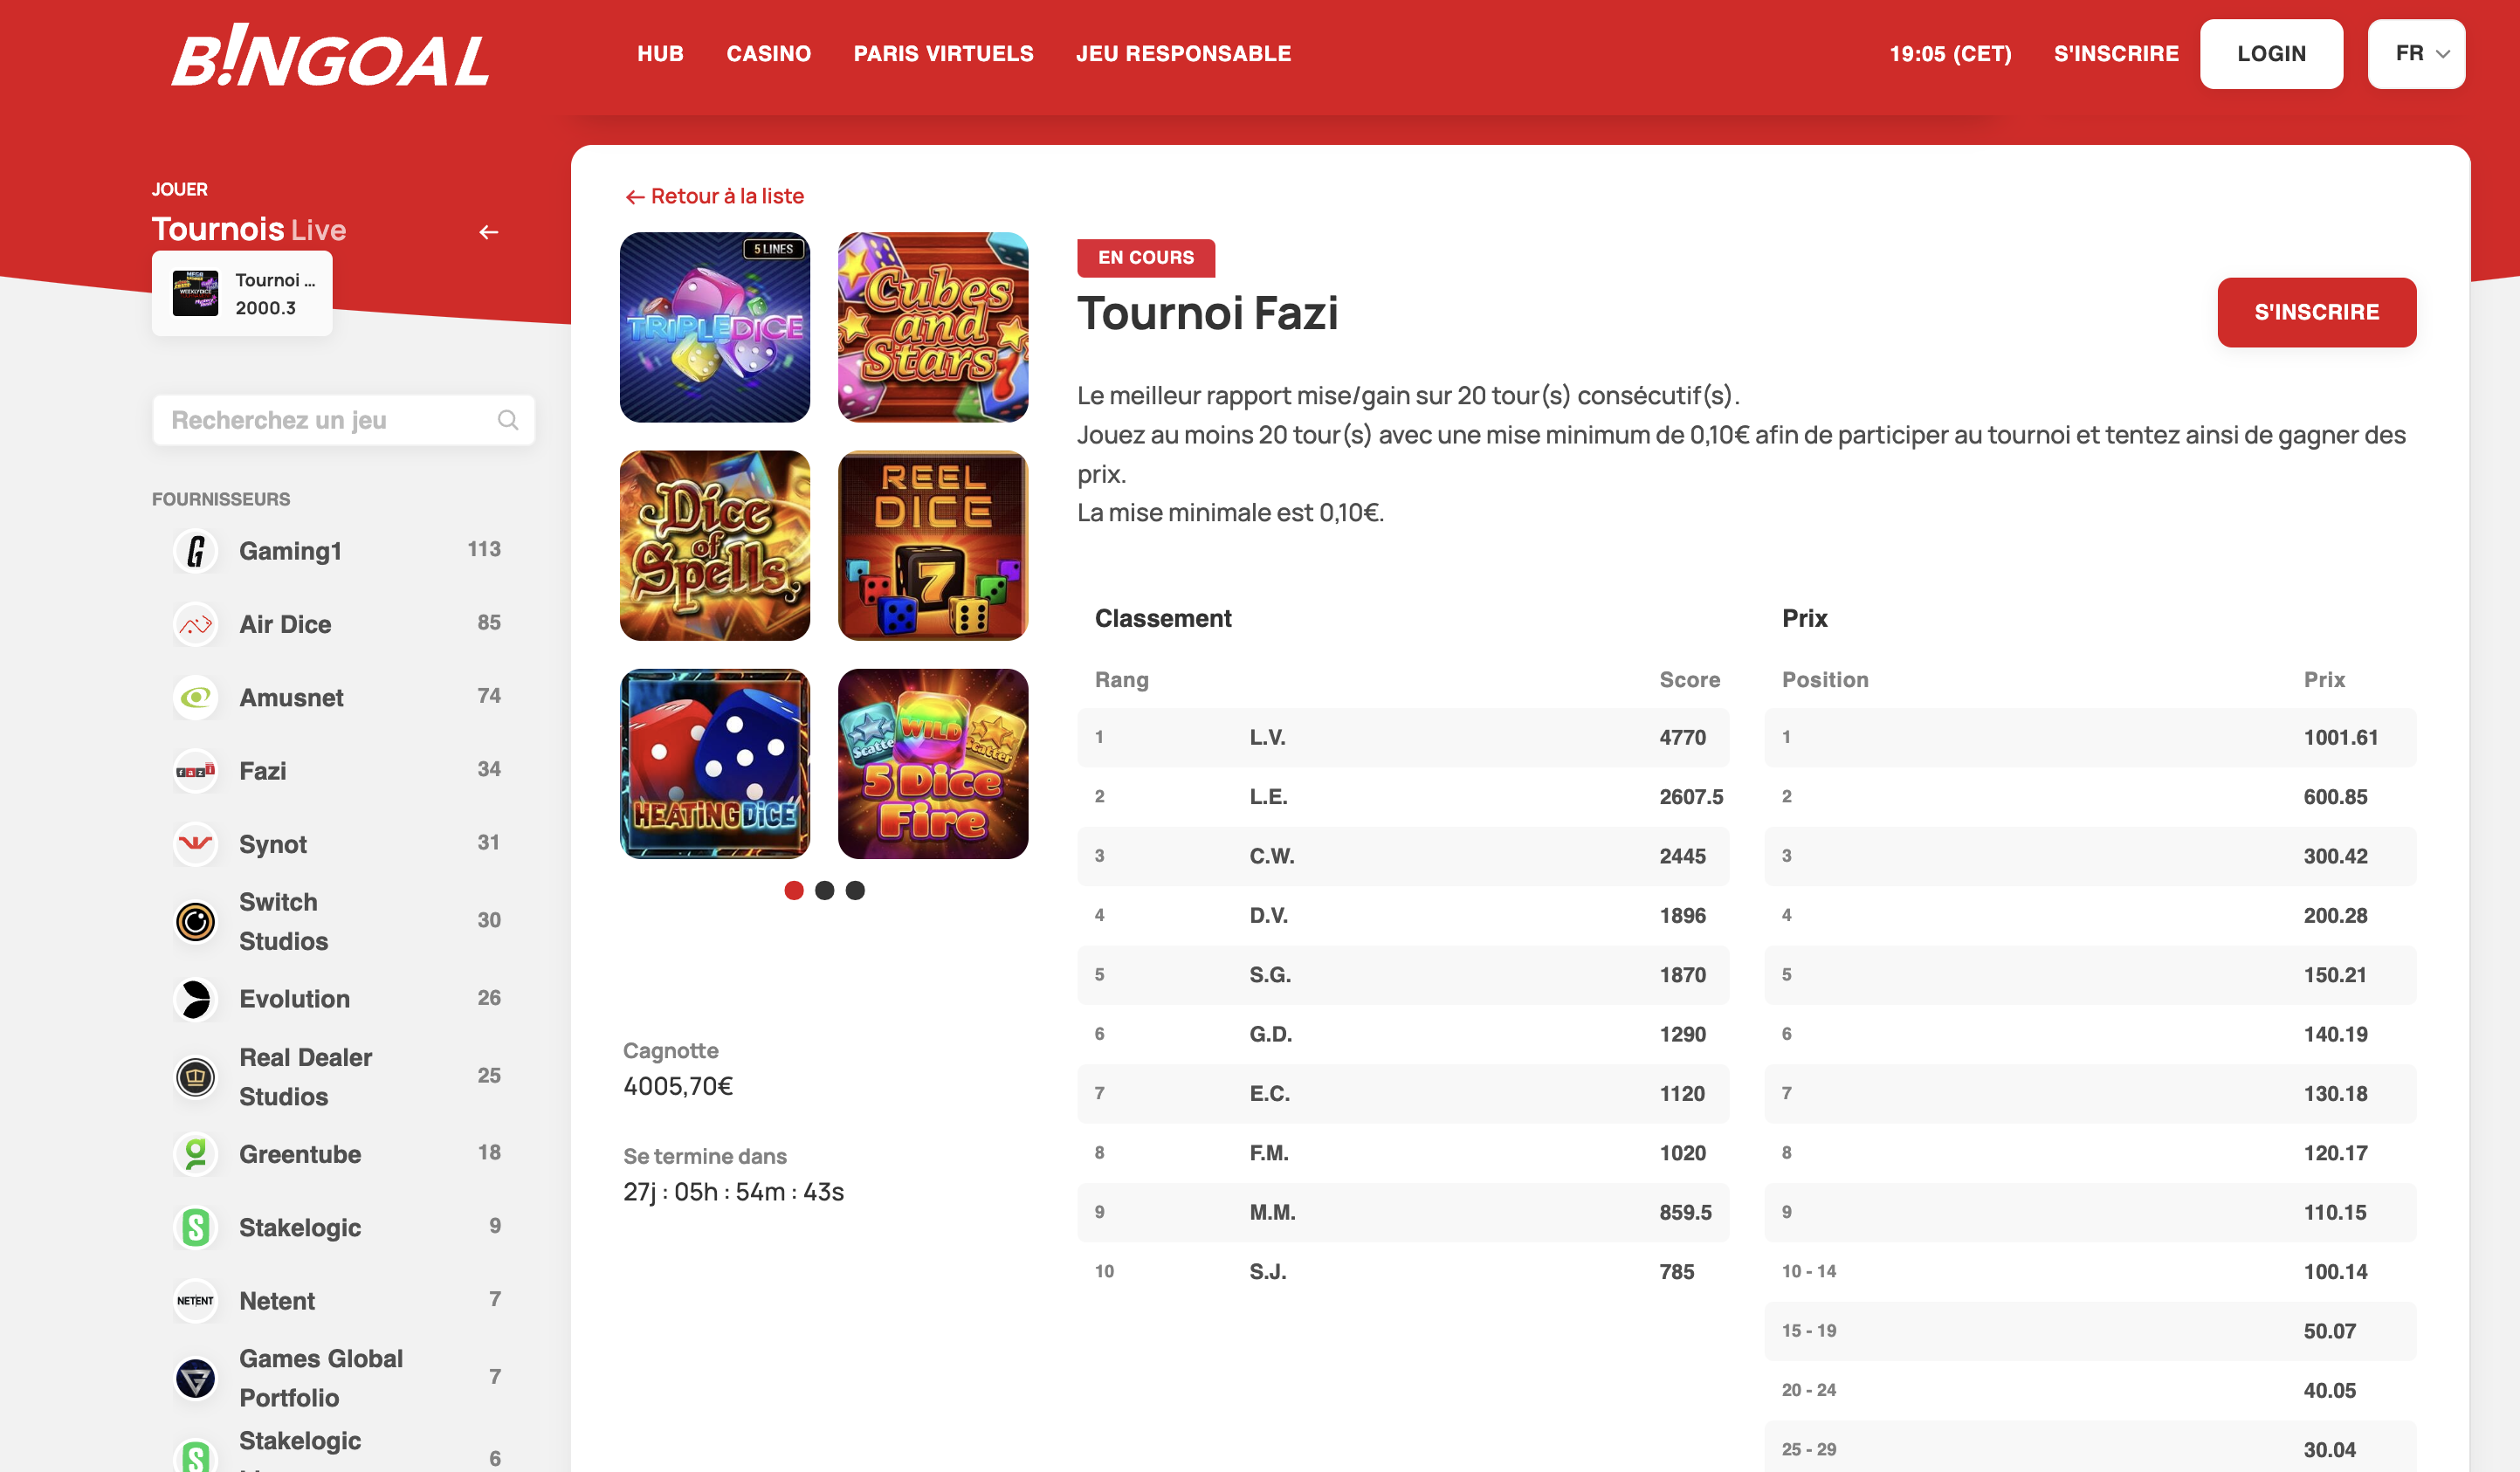
Task: Open the Cubes and Stars game thumbnail
Action: point(933,327)
